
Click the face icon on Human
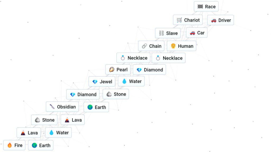[173, 46]
